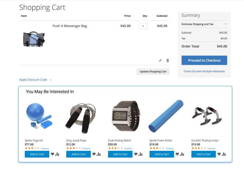Click the Qty input field

tap(143, 26)
